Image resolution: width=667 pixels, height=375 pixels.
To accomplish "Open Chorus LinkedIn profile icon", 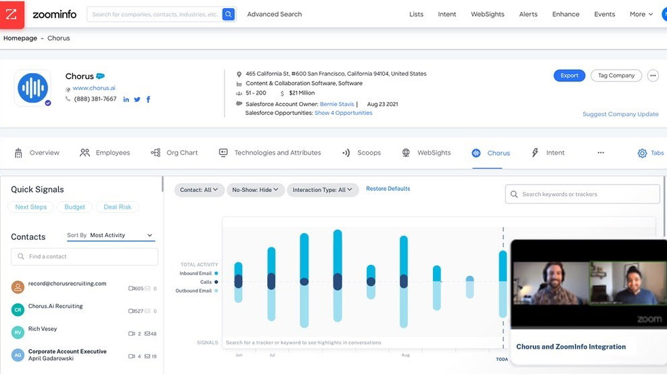I will pos(126,99).
